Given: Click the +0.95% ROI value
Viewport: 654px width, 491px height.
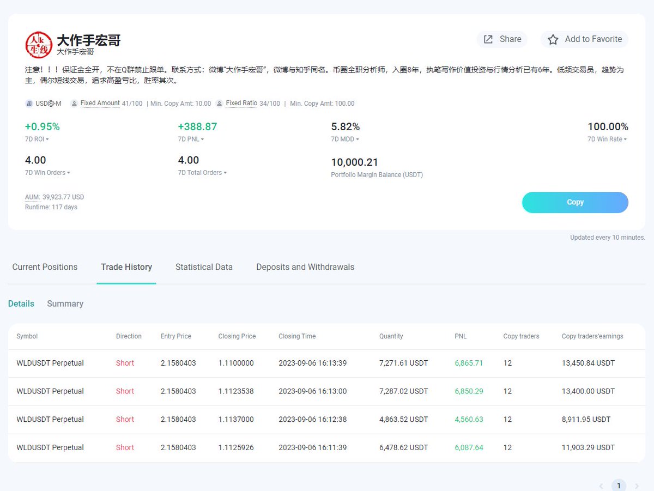Looking at the screenshot, I should click(x=43, y=127).
